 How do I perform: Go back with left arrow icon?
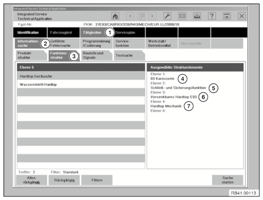click(130, 16)
